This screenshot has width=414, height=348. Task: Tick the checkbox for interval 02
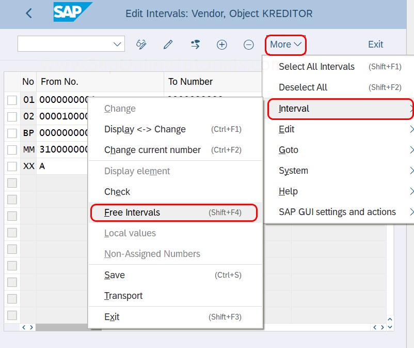12,117
